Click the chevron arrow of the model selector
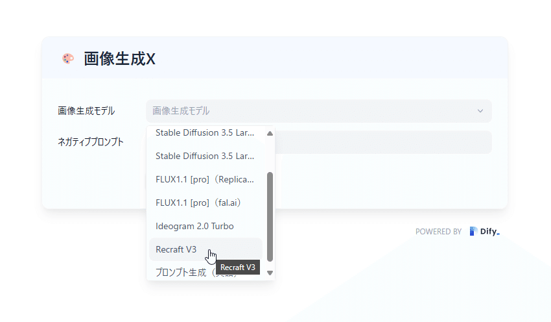Screen dimensions: 551x322 pyautogui.click(x=480, y=111)
